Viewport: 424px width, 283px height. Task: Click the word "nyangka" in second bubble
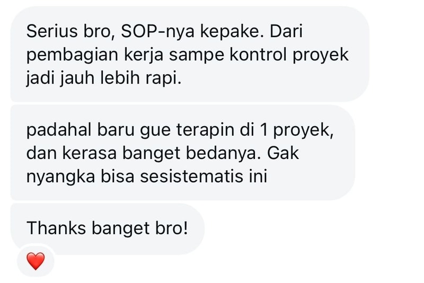pyautogui.click(x=60, y=178)
